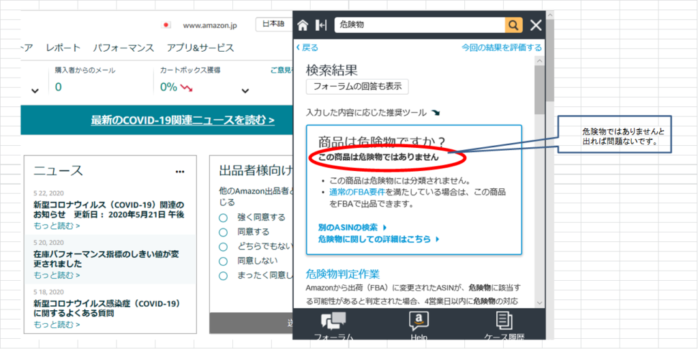Click arrow icon beside recommended tool text
This screenshot has height=349, width=698.
pyautogui.click(x=436, y=112)
